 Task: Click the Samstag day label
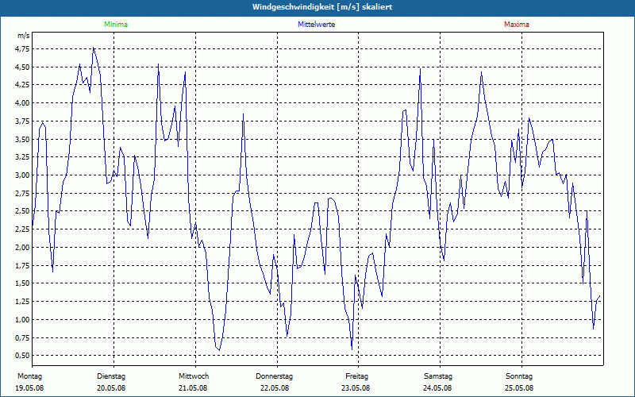pos(438,376)
